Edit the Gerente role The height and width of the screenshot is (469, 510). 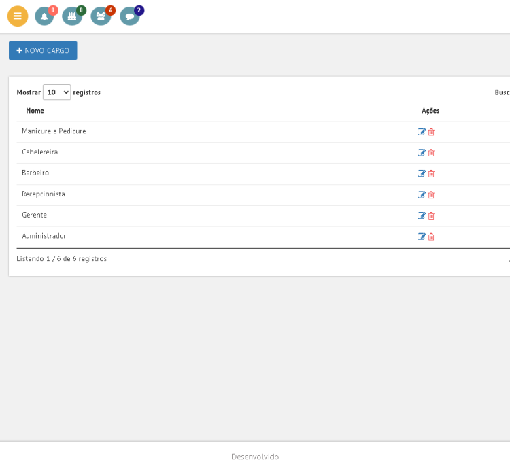pos(422,216)
